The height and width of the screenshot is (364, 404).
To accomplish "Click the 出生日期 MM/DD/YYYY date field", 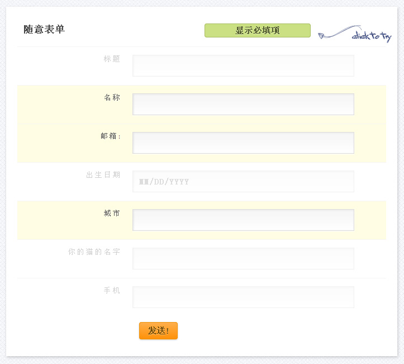I will click(243, 181).
